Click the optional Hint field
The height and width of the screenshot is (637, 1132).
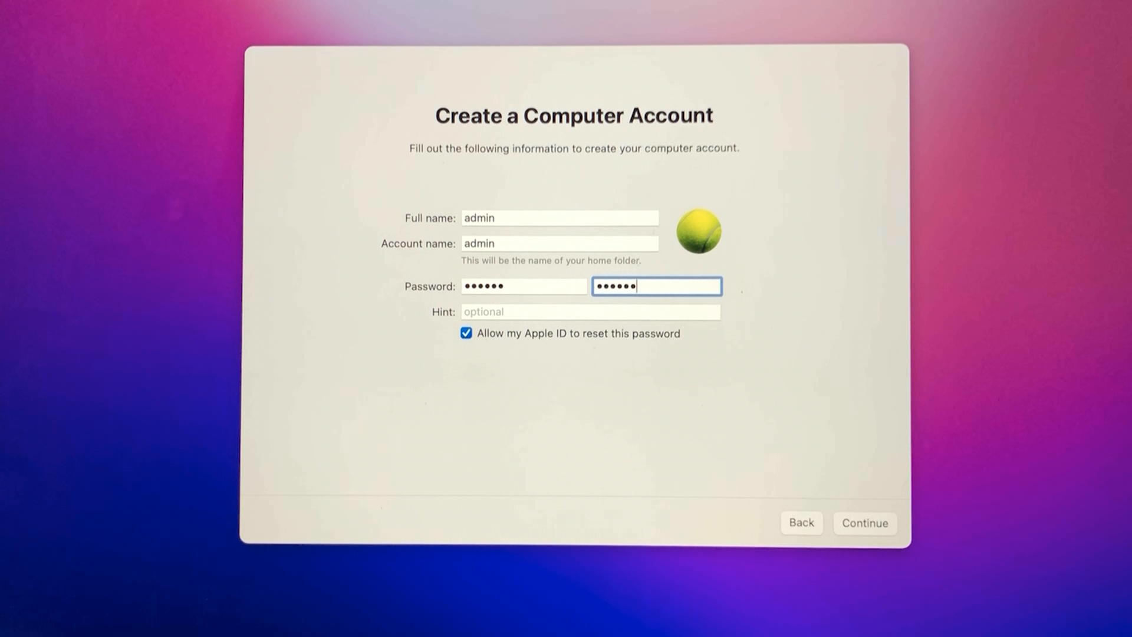[590, 312]
